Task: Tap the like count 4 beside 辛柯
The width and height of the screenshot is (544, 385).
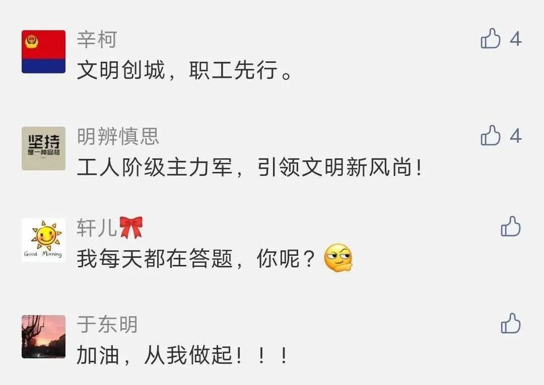Action: tap(516, 39)
